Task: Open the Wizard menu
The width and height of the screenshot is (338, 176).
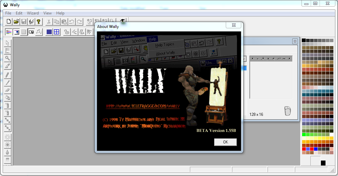Action: 33,13
